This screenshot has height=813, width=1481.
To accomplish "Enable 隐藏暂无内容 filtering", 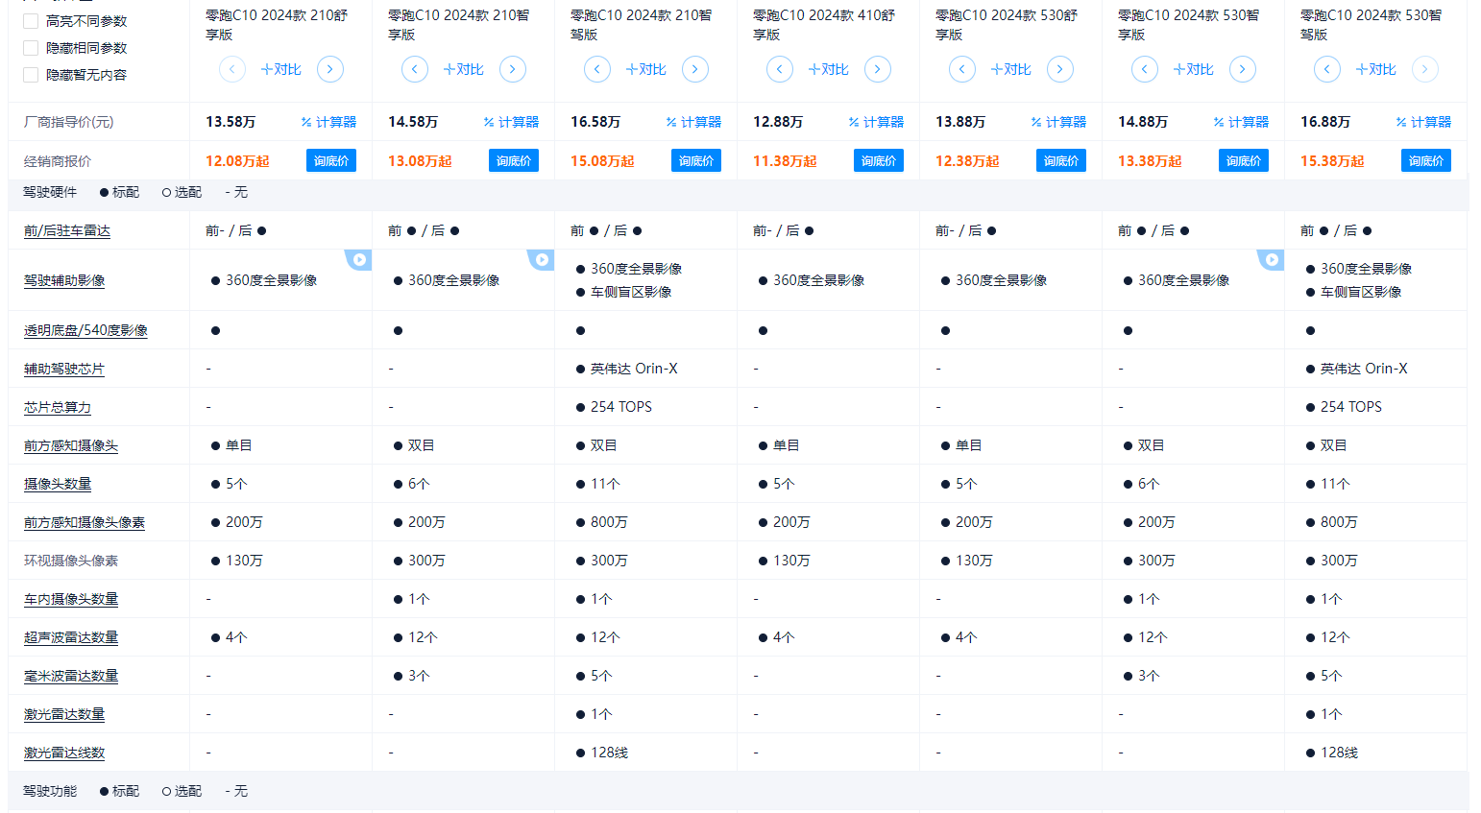I will pyautogui.click(x=30, y=74).
